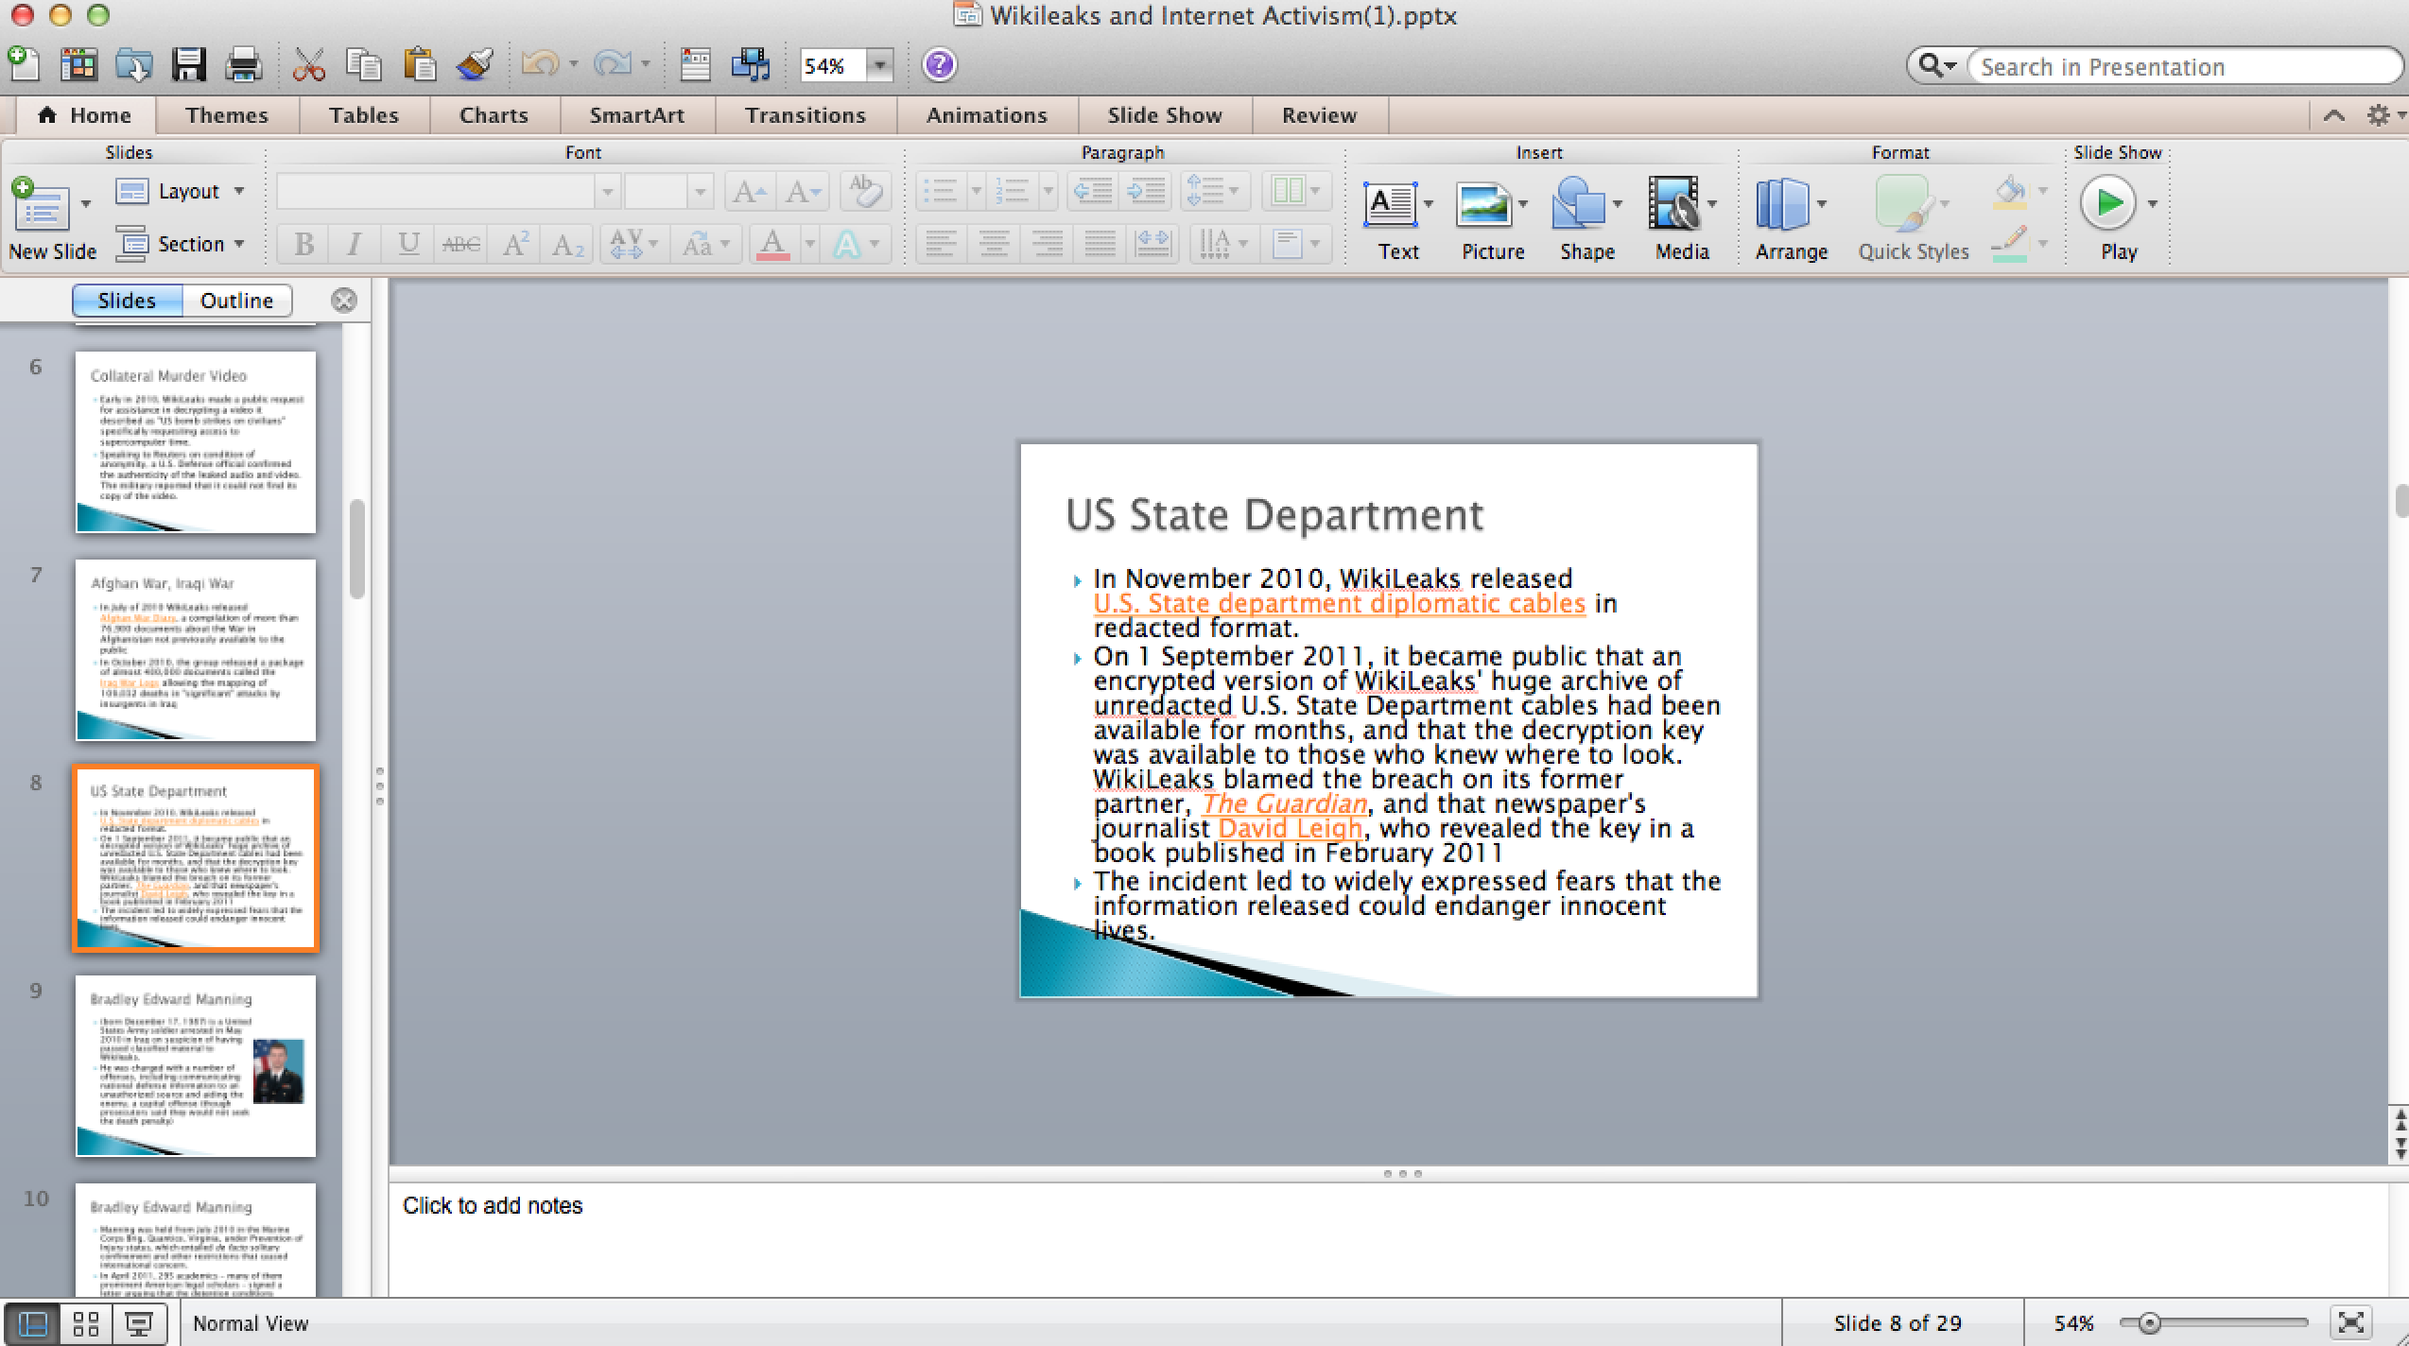Open the Transitions tab
Viewport: 2409px width, 1346px height.
click(805, 115)
